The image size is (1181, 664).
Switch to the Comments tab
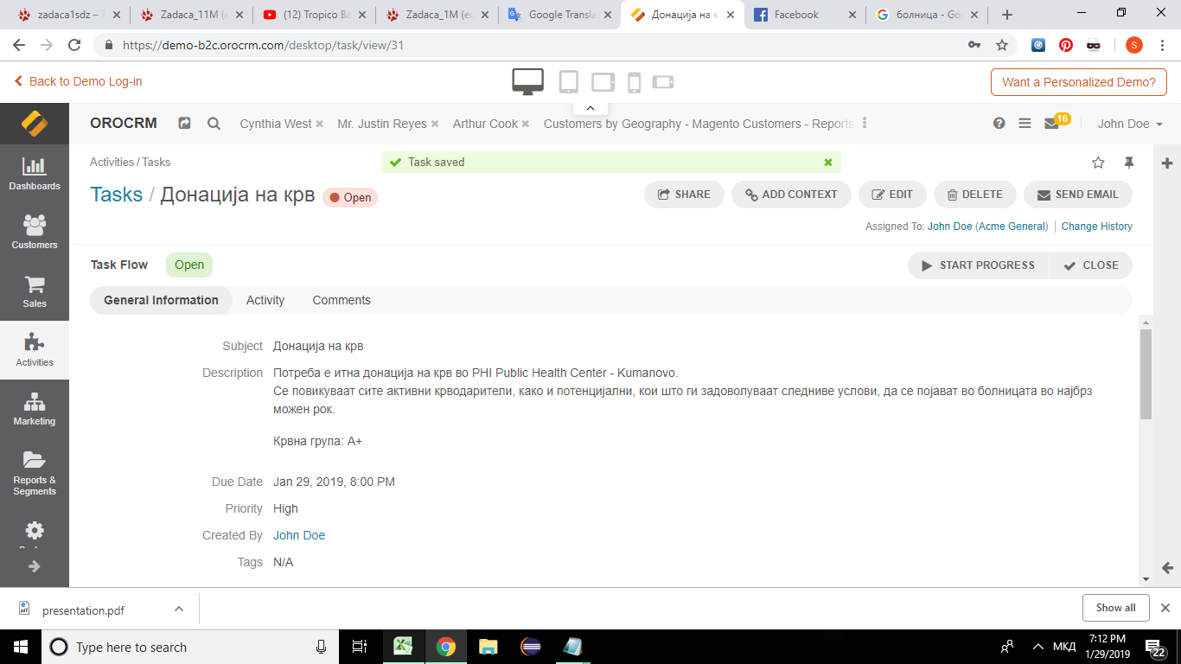[x=342, y=300]
